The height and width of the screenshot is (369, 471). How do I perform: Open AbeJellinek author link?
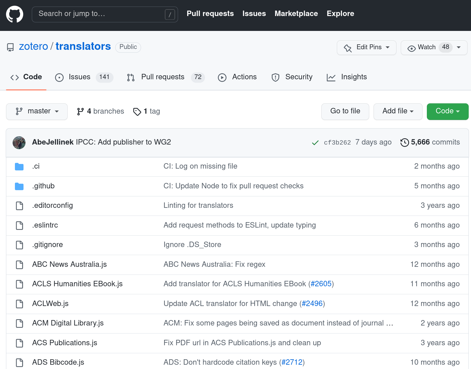pos(53,142)
